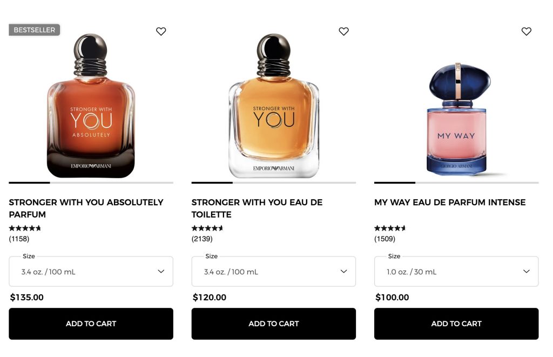The image size is (553, 357).
Task: Favorite Stronger With You Absolutely with heart icon
Action: (161, 31)
